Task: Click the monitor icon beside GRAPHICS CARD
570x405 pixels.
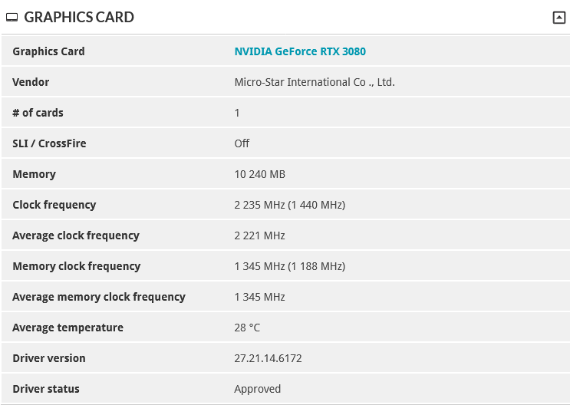Action: (12, 18)
